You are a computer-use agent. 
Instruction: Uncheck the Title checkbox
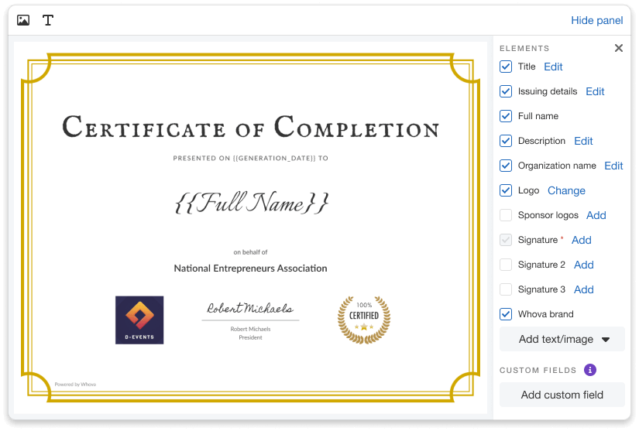(x=506, y=67)
